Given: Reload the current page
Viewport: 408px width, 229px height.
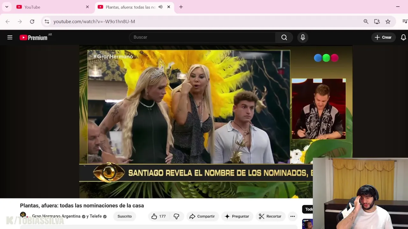Looking at the screenshot, I should (32, 21).
